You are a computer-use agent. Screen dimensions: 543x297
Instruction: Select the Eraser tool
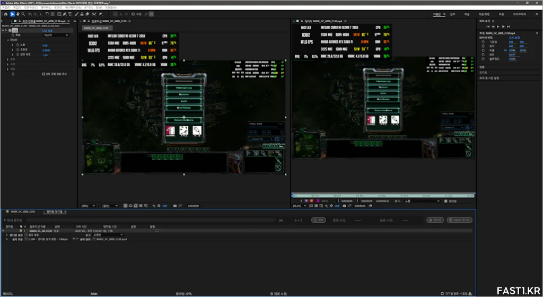[x=87, y=14]
